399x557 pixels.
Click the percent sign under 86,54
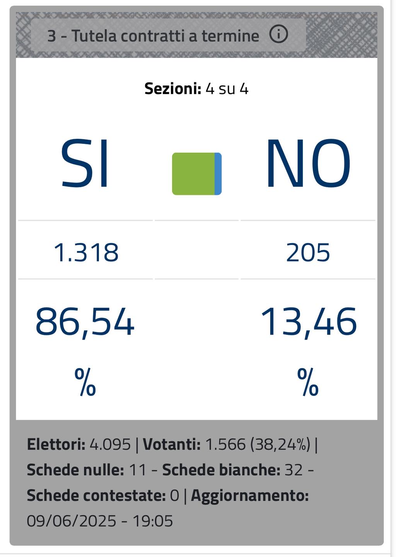85,382
